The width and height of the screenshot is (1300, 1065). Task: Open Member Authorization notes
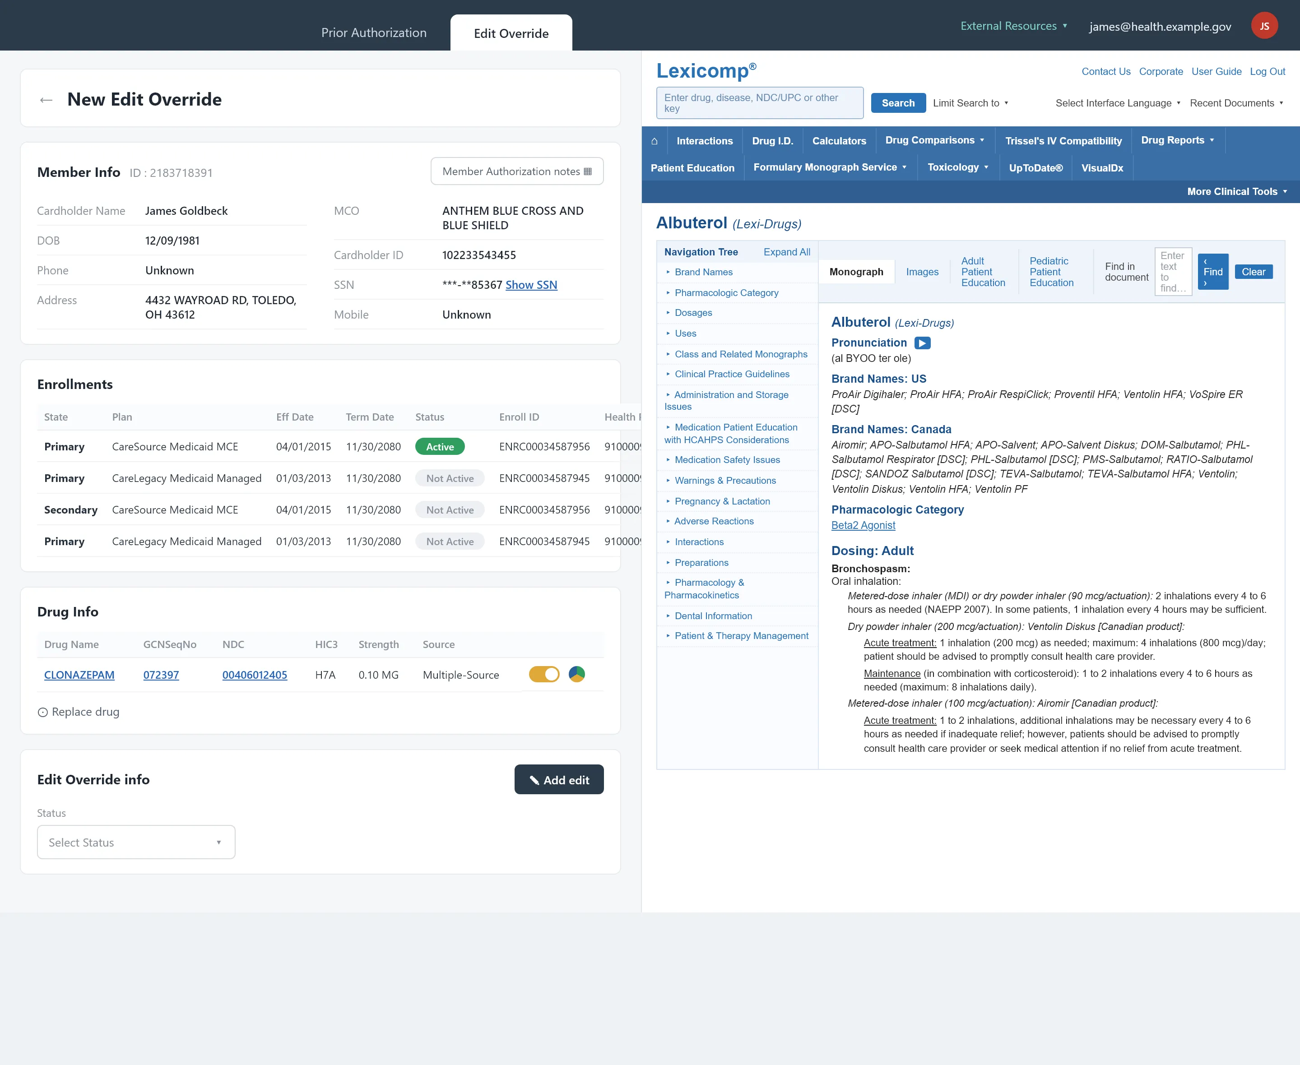[x=517, y=171]
